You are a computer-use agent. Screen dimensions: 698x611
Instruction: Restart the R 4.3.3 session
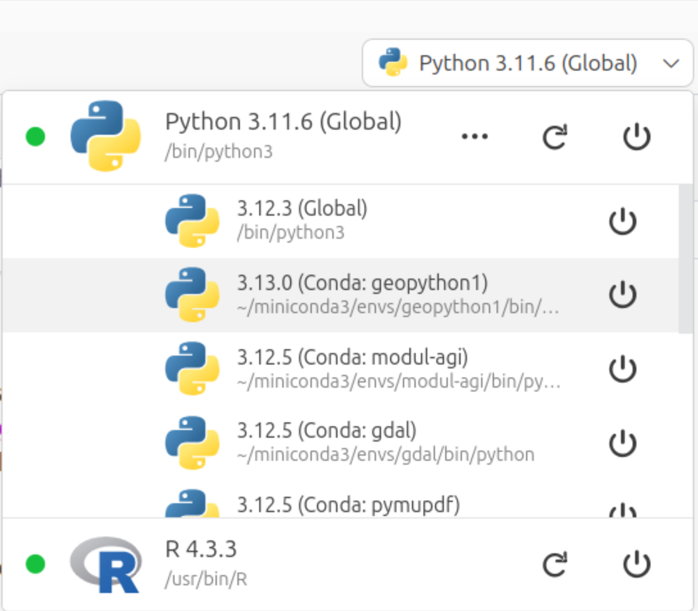point(555,565)
